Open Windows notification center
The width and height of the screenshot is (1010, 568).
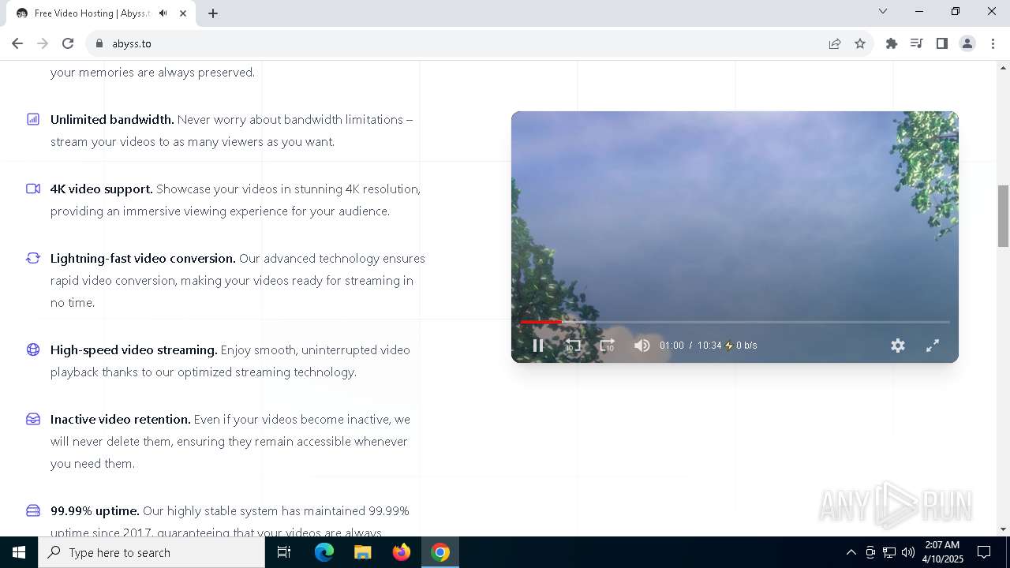[984, 552]
